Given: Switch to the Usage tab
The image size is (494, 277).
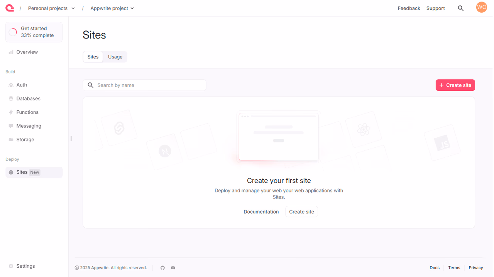Looking at the screenshot, I should pyautogui.click(x=115, y=57).
